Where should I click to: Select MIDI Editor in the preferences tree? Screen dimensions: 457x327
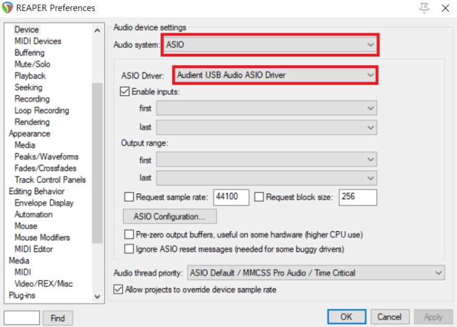(34, 249)
